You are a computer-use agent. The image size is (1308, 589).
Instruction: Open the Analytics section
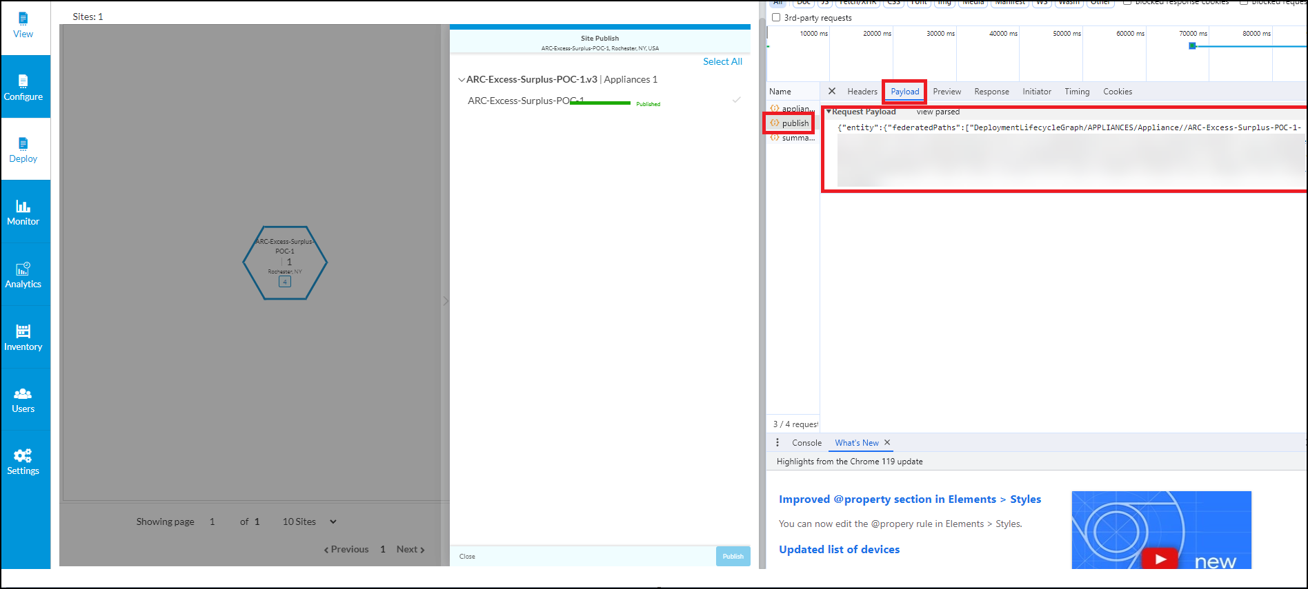(x=23, y=275)
